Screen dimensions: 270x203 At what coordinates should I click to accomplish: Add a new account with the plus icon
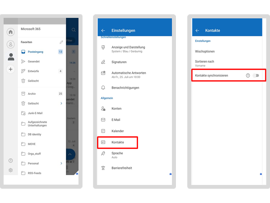point(11,69)
